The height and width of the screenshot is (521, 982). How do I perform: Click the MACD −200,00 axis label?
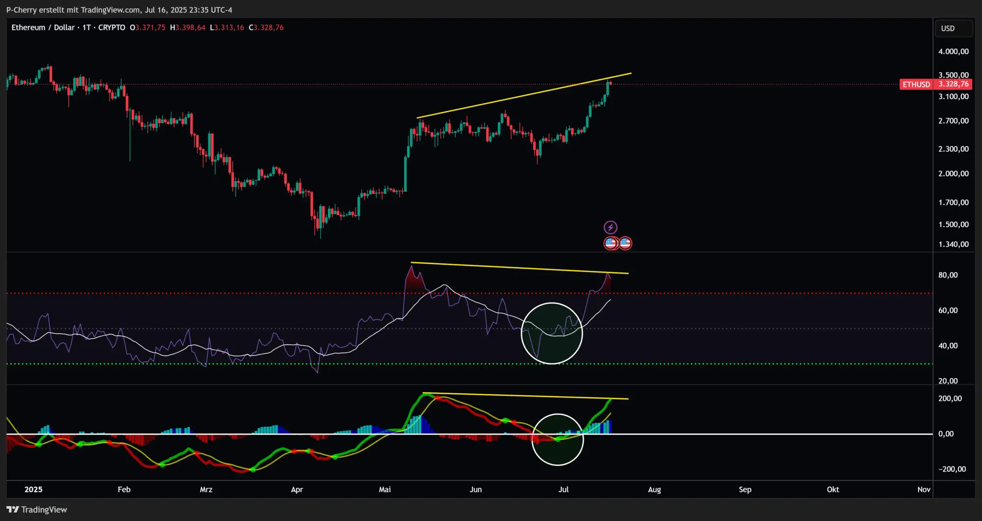pos(952,469)
